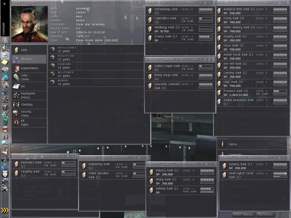This screenshot has height=218, width=291.
Task: Open the corporation five-stars icon
Action: coord(5,99)
